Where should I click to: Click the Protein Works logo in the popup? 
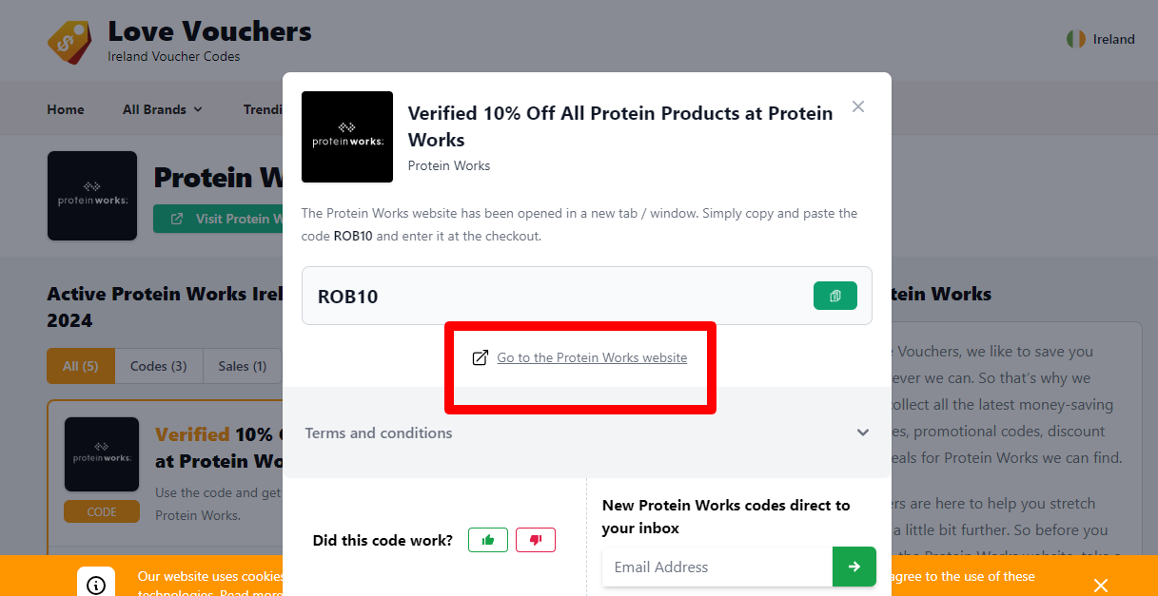point(346,137)
